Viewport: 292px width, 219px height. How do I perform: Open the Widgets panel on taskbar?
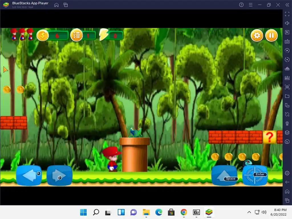coord(121,212)
